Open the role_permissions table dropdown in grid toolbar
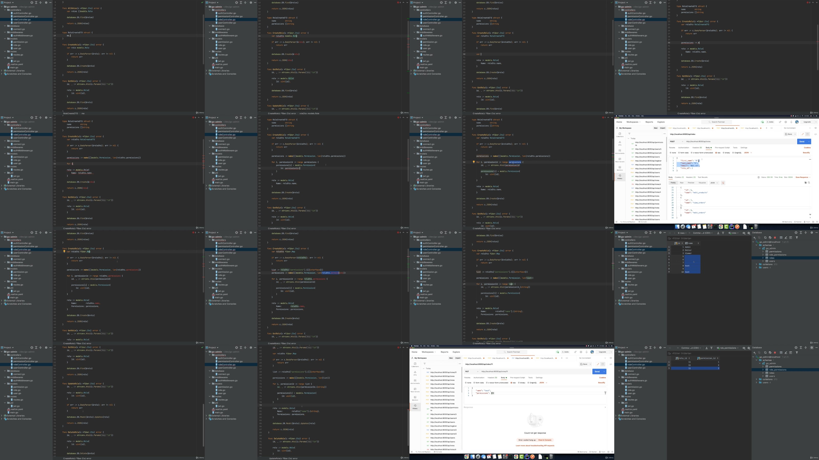The width and height of the screenshot is (819, 460). 727,348
